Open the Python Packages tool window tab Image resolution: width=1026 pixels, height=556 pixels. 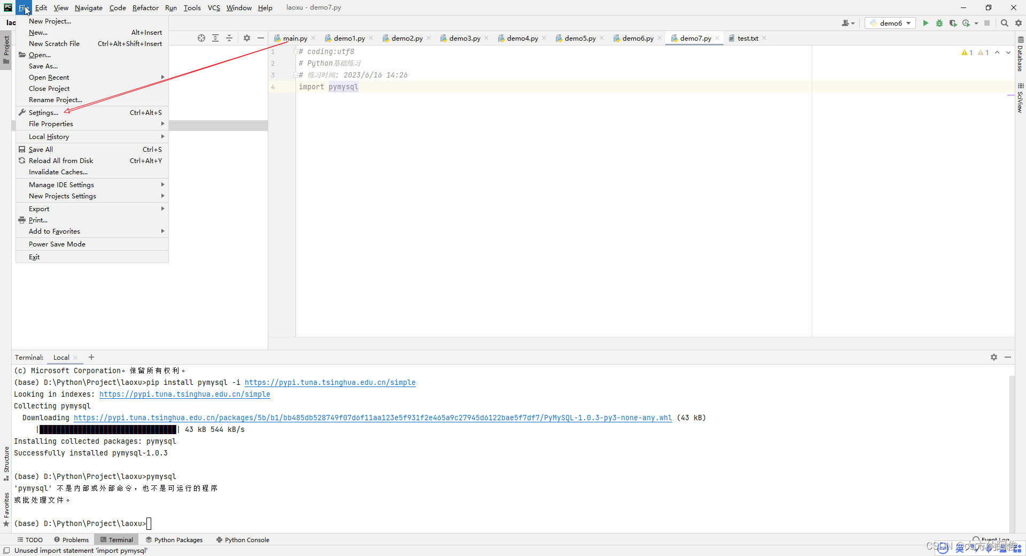coord(174,540)
